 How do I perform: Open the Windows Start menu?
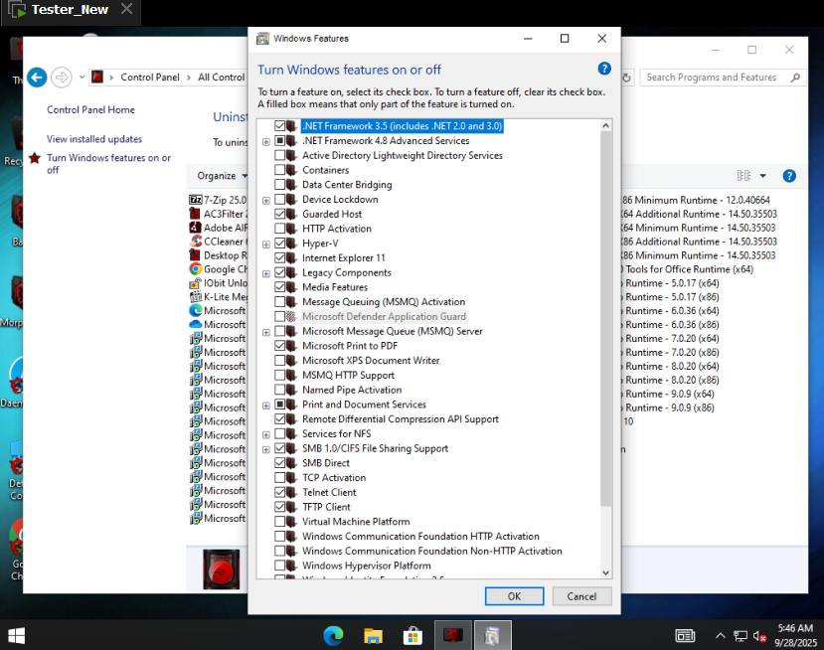click(16, 636)
